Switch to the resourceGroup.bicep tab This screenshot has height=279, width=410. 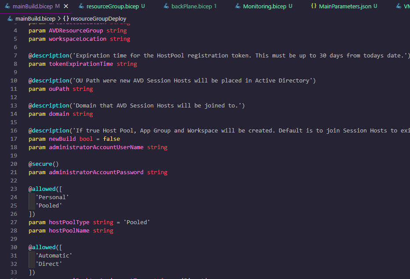click(x=112, y=7)
